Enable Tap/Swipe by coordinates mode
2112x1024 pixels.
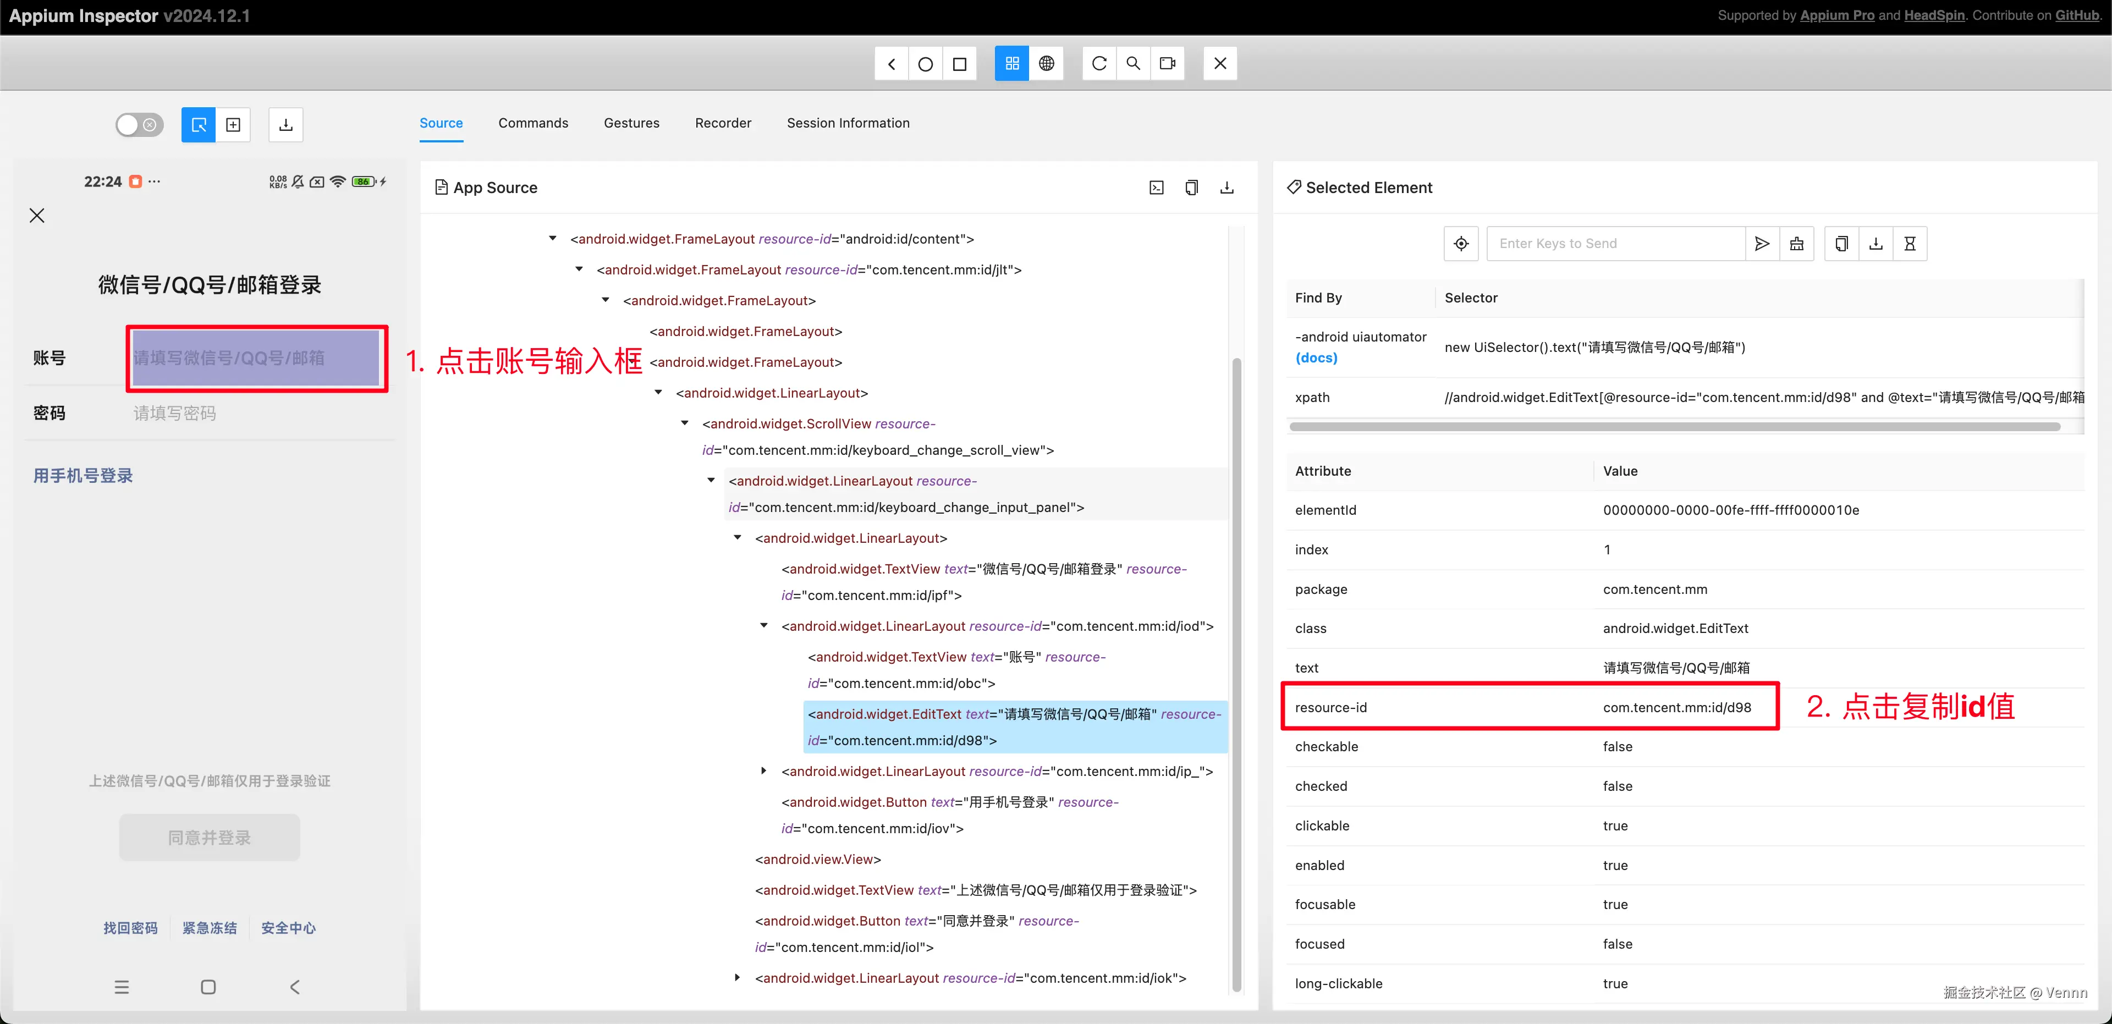(234, 125)
